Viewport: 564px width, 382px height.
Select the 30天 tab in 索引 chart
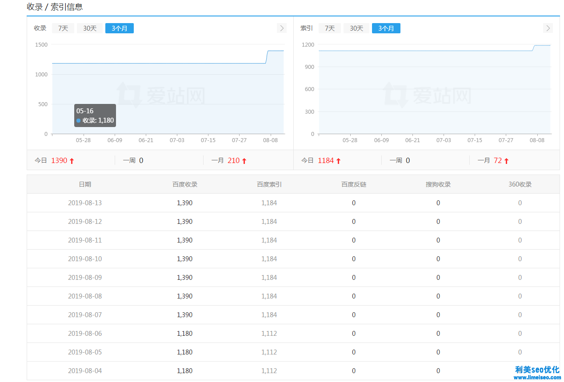(356, 28)
